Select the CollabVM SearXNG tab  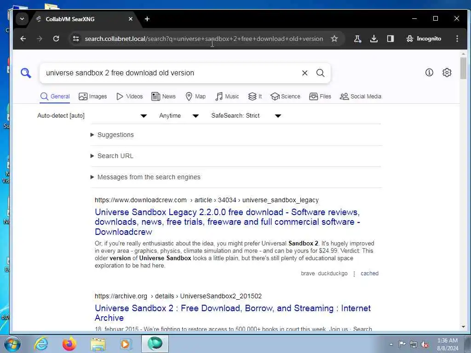(x=81, y=19)
